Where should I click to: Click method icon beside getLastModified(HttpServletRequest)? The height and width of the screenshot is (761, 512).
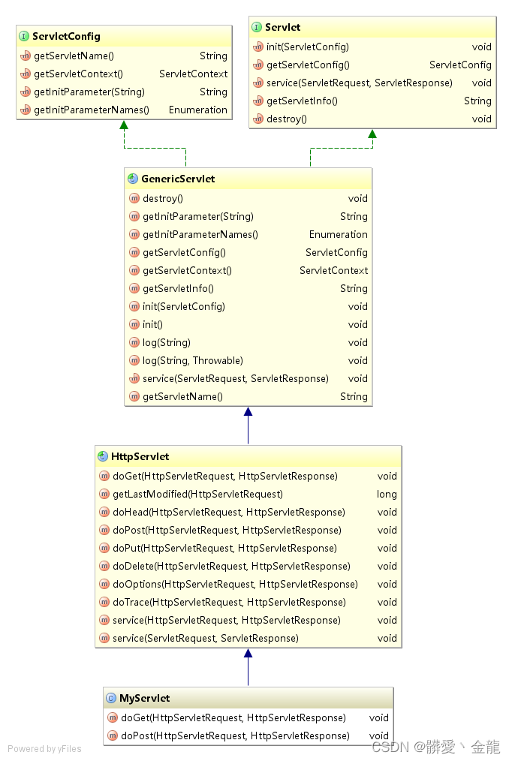[x=104, y=494]
